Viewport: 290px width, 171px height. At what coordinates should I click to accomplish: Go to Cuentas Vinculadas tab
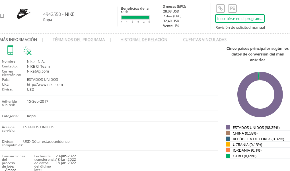click(x=205, y=40)
